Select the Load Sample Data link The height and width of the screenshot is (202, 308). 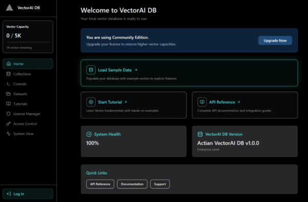click(114, 70)
